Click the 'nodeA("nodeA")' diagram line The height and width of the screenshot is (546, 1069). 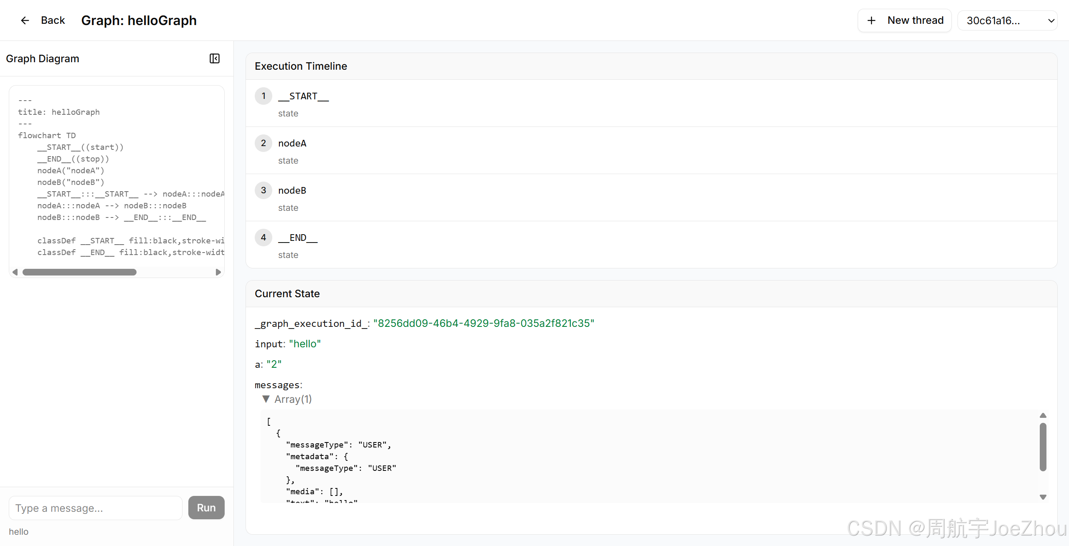71,170
